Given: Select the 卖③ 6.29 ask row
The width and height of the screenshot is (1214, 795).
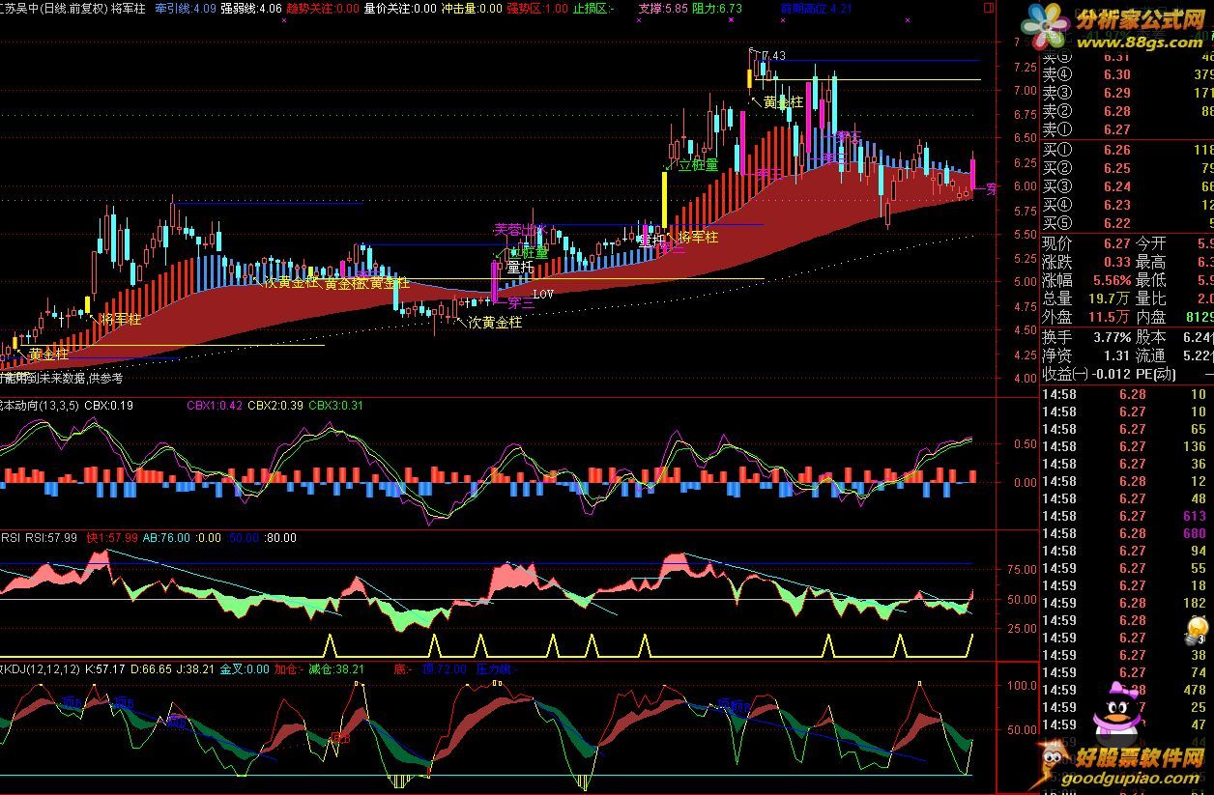Looking at the screenshot, I should (1127, 94).
